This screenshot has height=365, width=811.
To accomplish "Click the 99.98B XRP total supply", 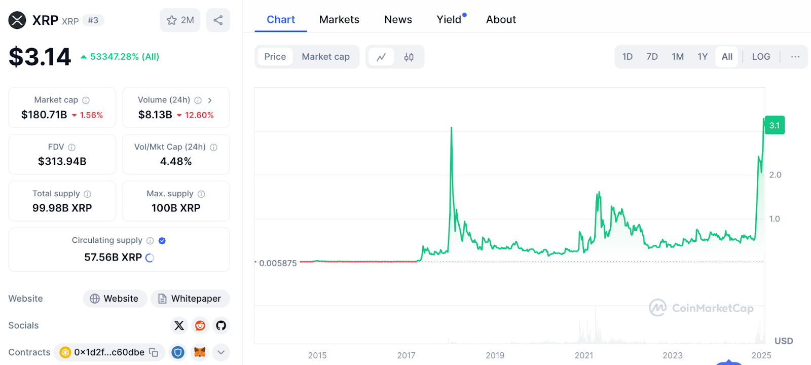I will (x=62, y=208).
